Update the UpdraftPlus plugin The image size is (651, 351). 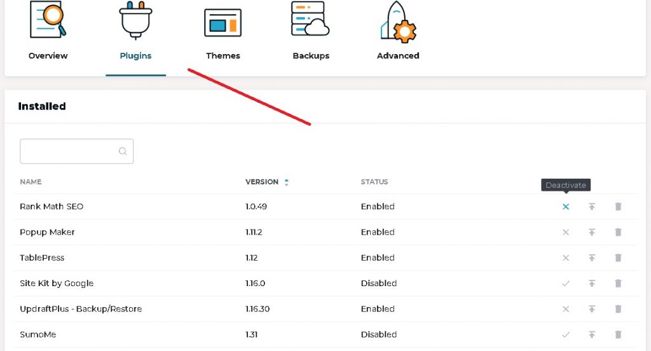pyautogui.click(x=592, y=309)
